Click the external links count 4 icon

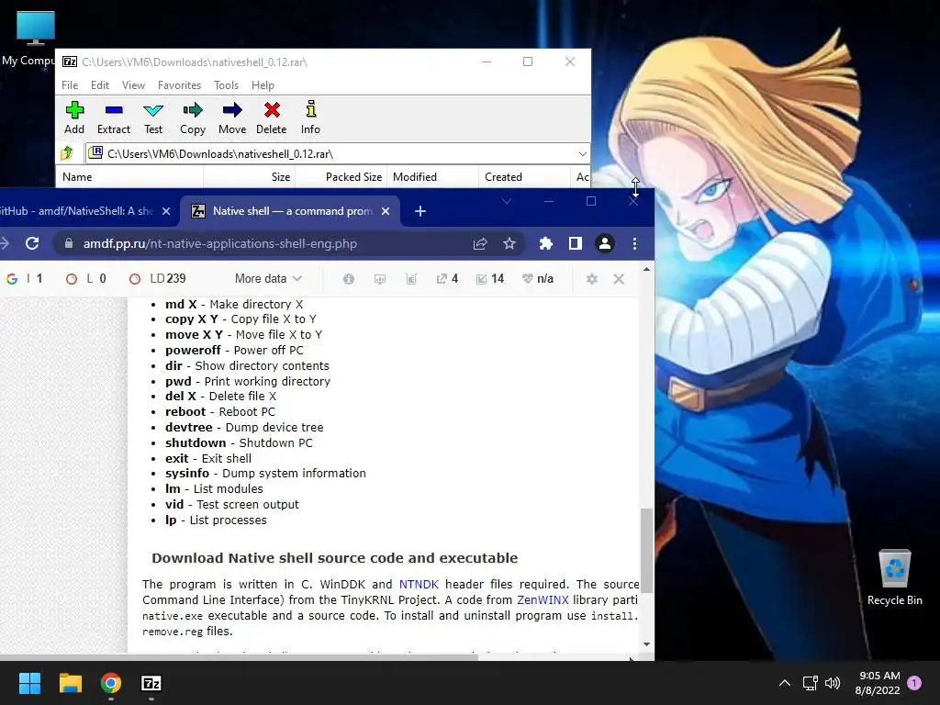point(447,279)
